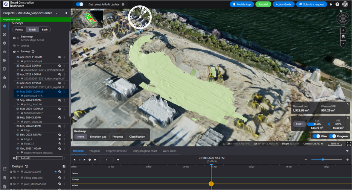Click the fullscreen icon on map
Viewport: 352px width, 190px height.
click(x=349, y=144)
